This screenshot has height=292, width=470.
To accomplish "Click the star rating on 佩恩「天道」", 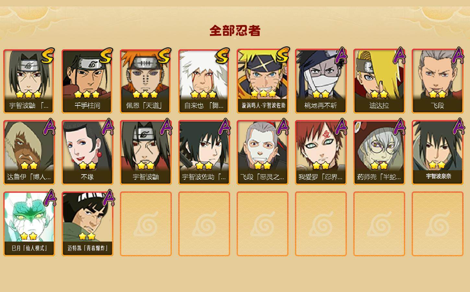I will click(145, 94).
